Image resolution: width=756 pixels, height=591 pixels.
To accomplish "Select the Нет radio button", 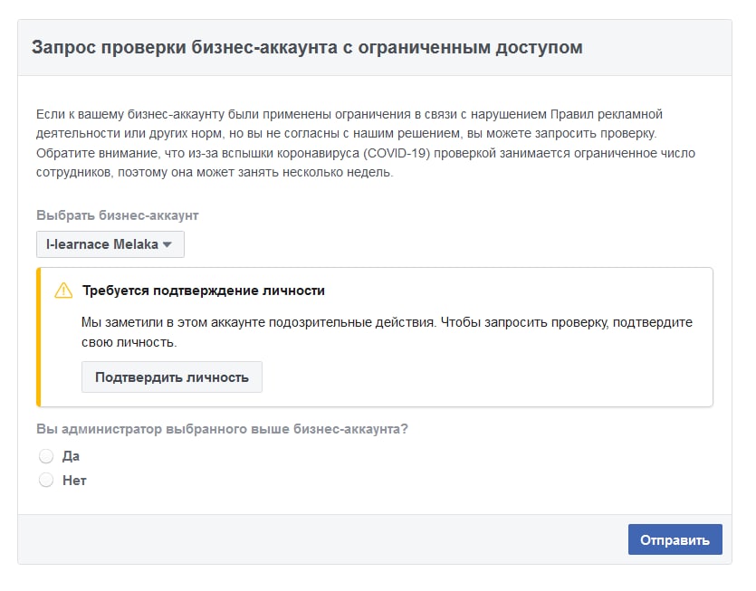I will [46, 480].
